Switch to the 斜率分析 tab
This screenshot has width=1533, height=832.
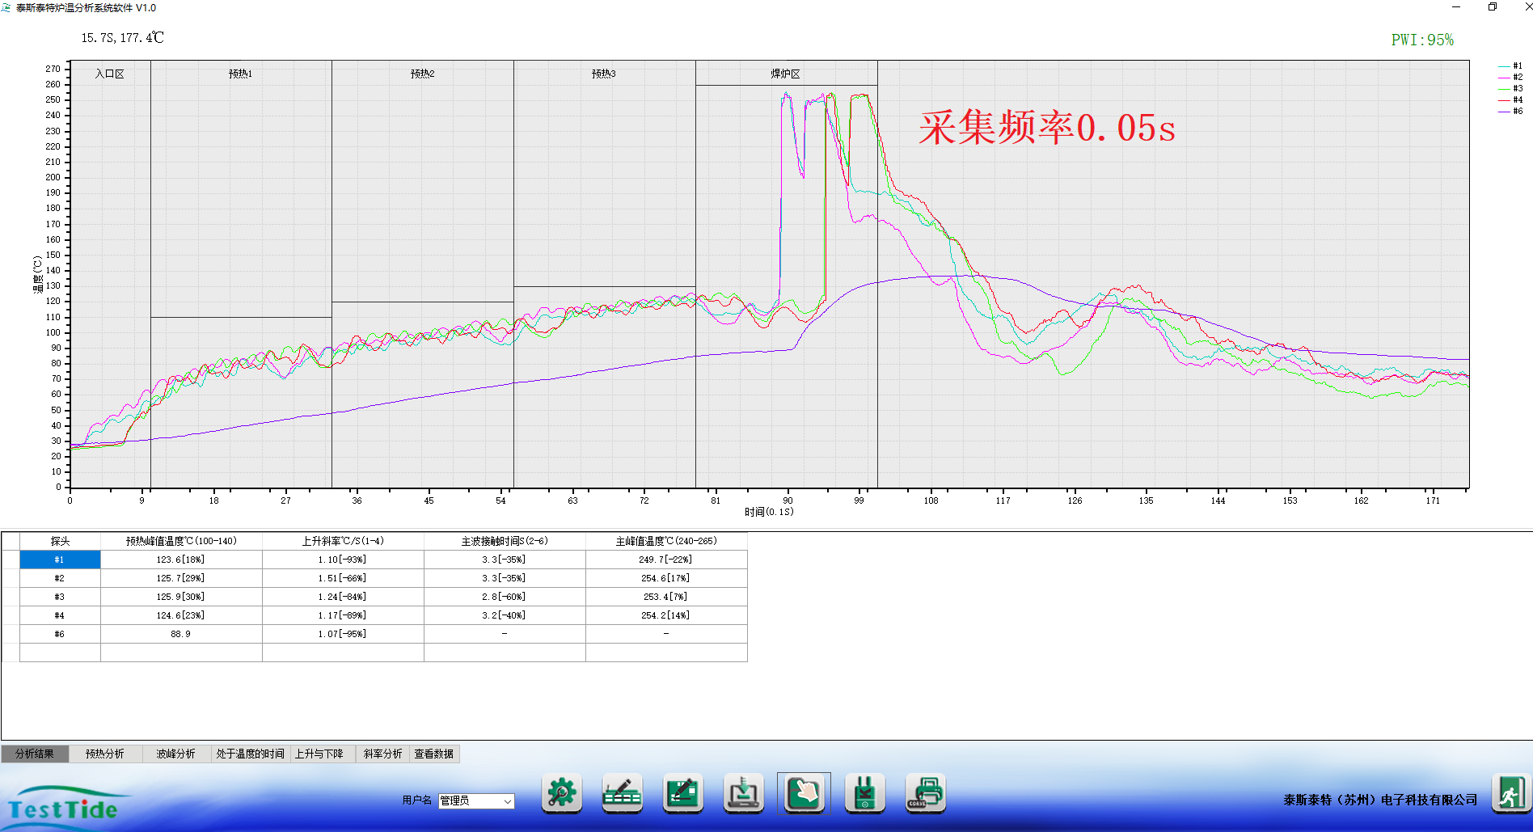tap(382, 753)
